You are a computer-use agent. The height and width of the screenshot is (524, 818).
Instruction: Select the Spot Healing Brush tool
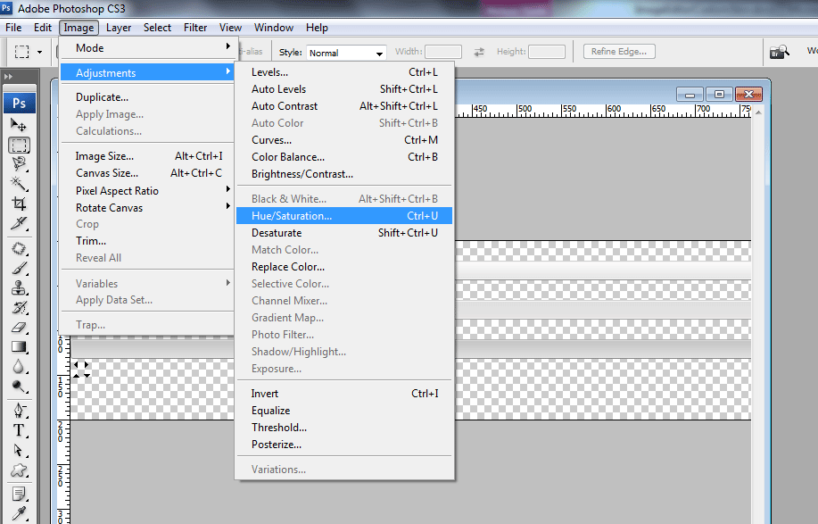click(19, 248)
